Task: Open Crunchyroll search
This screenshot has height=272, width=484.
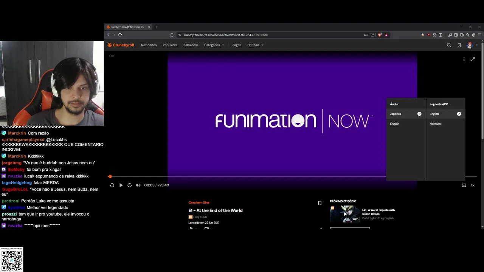Action: 449,45
